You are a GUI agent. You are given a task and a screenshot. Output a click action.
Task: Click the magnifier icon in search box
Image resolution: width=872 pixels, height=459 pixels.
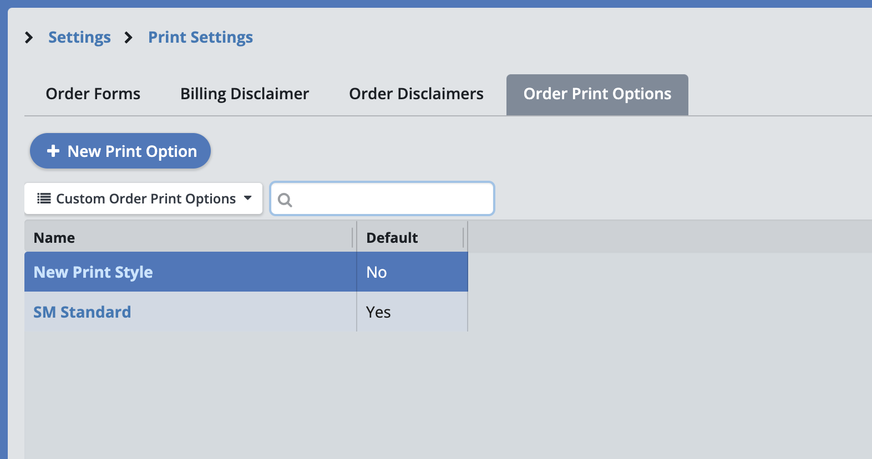[285, 200]
